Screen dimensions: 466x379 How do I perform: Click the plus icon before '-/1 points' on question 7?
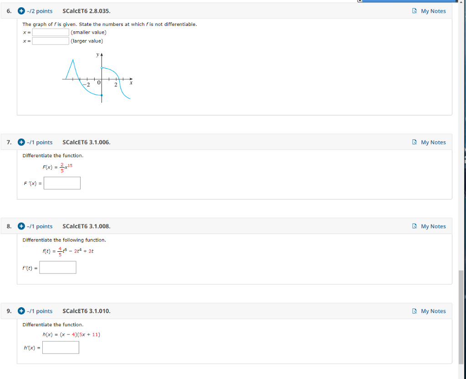(21, 142)
